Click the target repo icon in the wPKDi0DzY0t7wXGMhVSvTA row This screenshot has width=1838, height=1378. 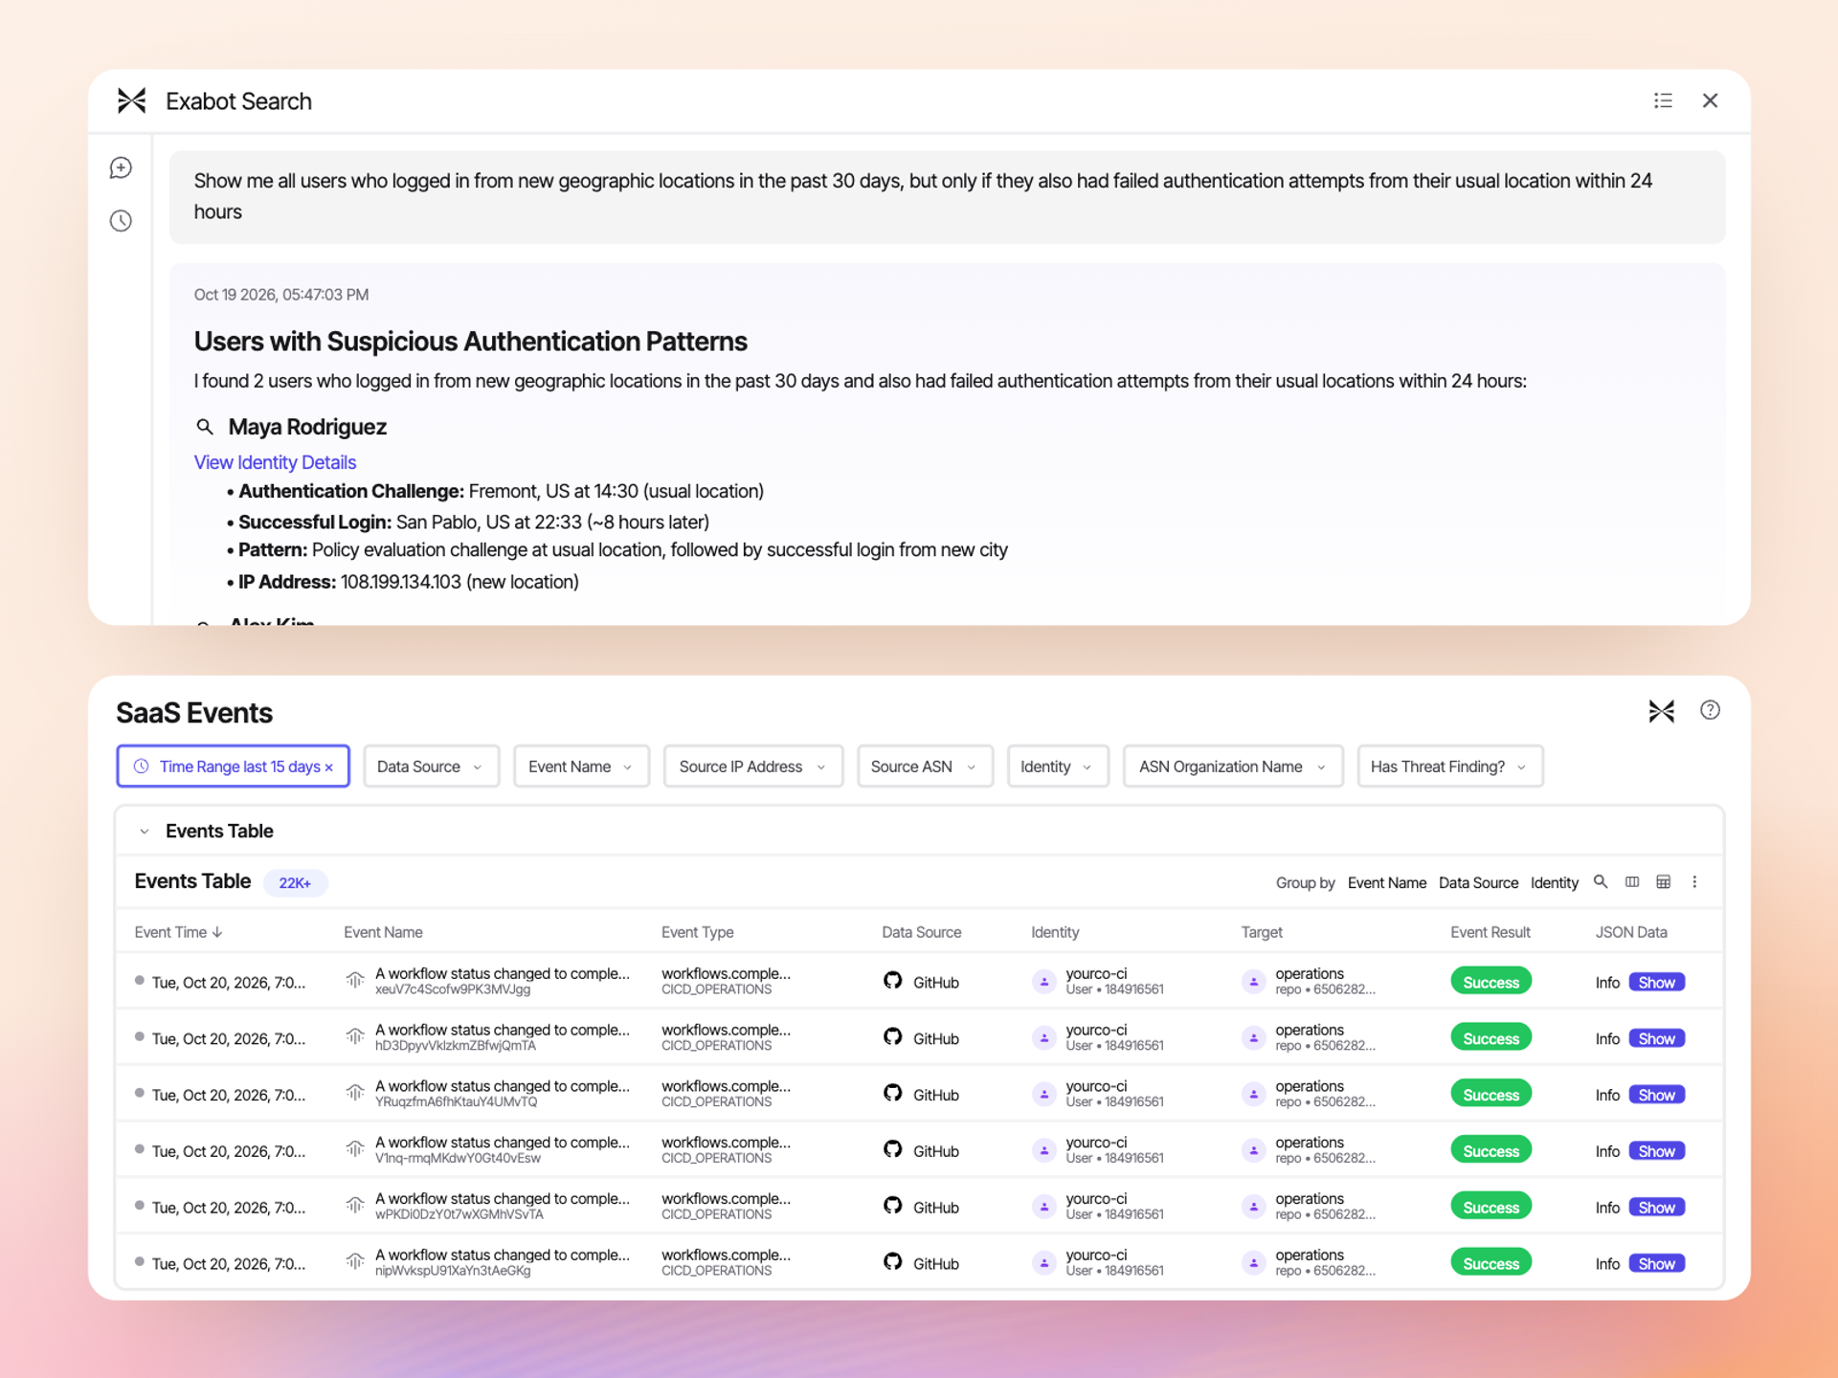pos(1253,1207)
